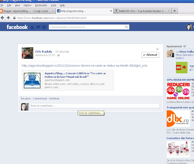Click the Libris logo link thumbnail
Screen dimensions: 194x164
[32, 80]
